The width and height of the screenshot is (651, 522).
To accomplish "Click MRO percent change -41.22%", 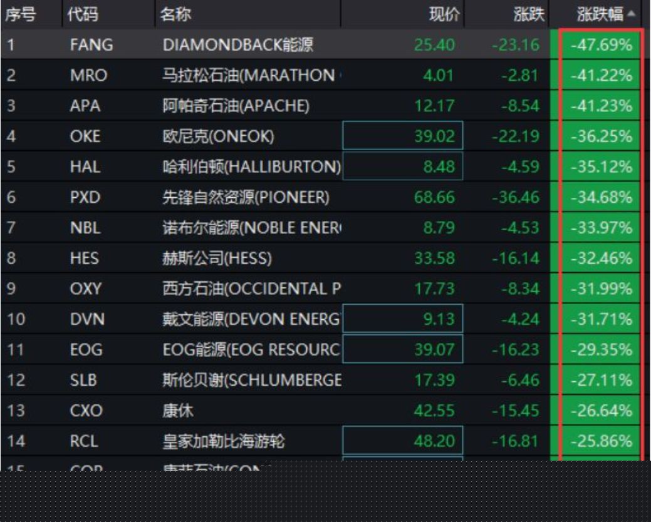I will [x=602, y=76].
